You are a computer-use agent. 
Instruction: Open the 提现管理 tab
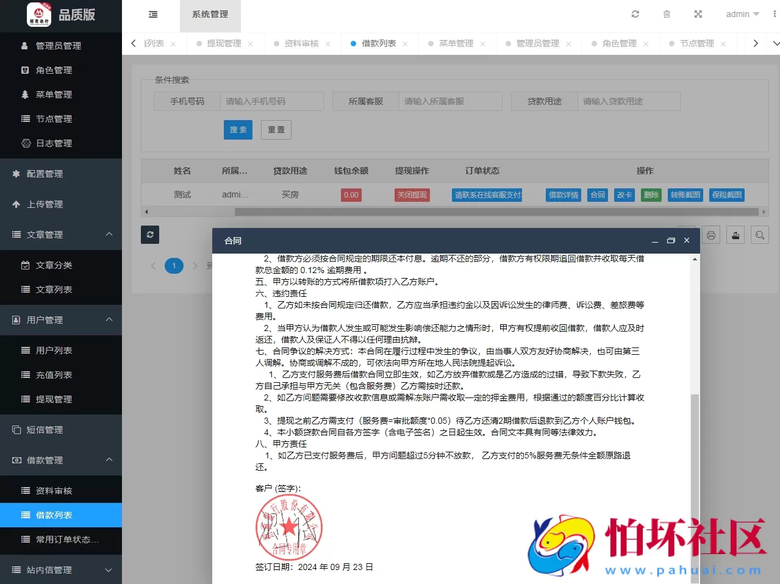225,43
